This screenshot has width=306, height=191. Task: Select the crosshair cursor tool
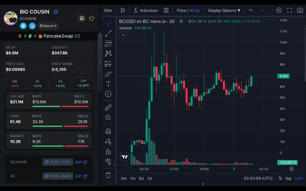[x=108, y=24]
